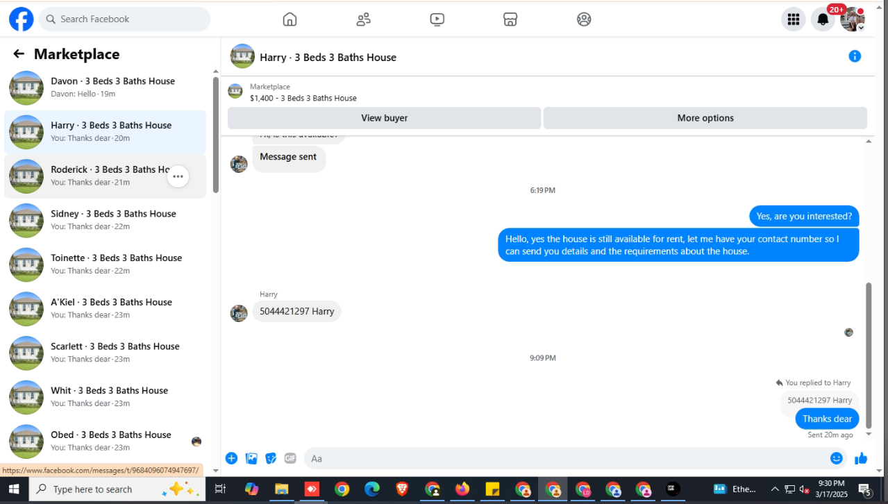Screen dimensions: 888x504
Task: Open File Explorer from the taskbar
Action: click(281, 489)
